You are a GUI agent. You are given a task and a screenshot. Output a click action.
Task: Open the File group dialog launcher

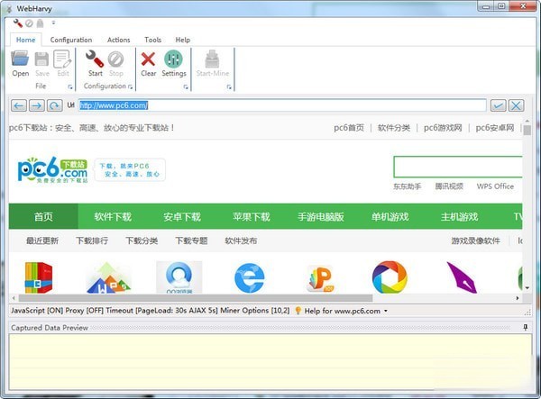point(70,87)
